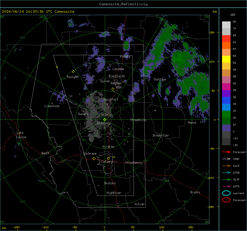Pick the light gray 80-70 dBZ swatch
The width and height of the screenshot is (247, 231).
pyautogui.click(x=226, y=25)
